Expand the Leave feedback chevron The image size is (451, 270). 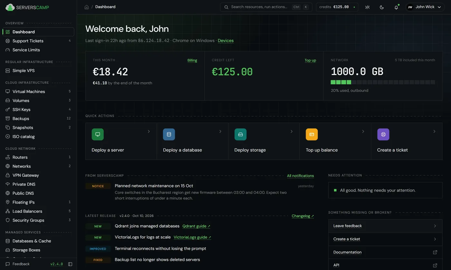[435, 226]
